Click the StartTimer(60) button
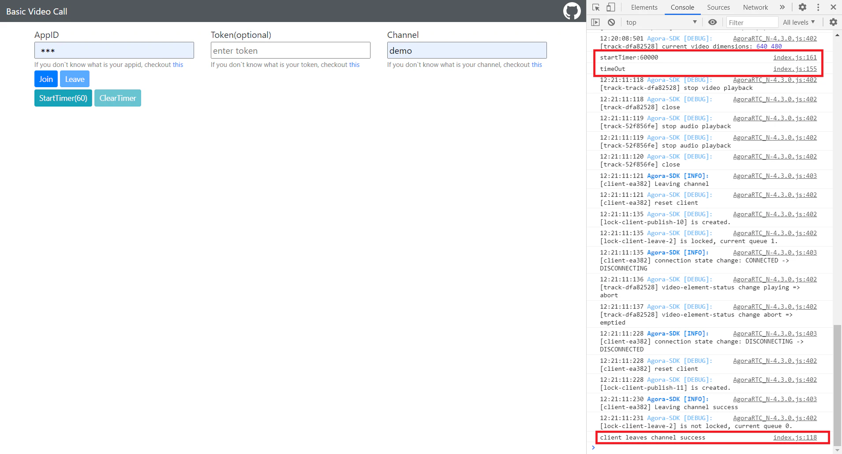 pyautogui.click(x=63, y=98)
